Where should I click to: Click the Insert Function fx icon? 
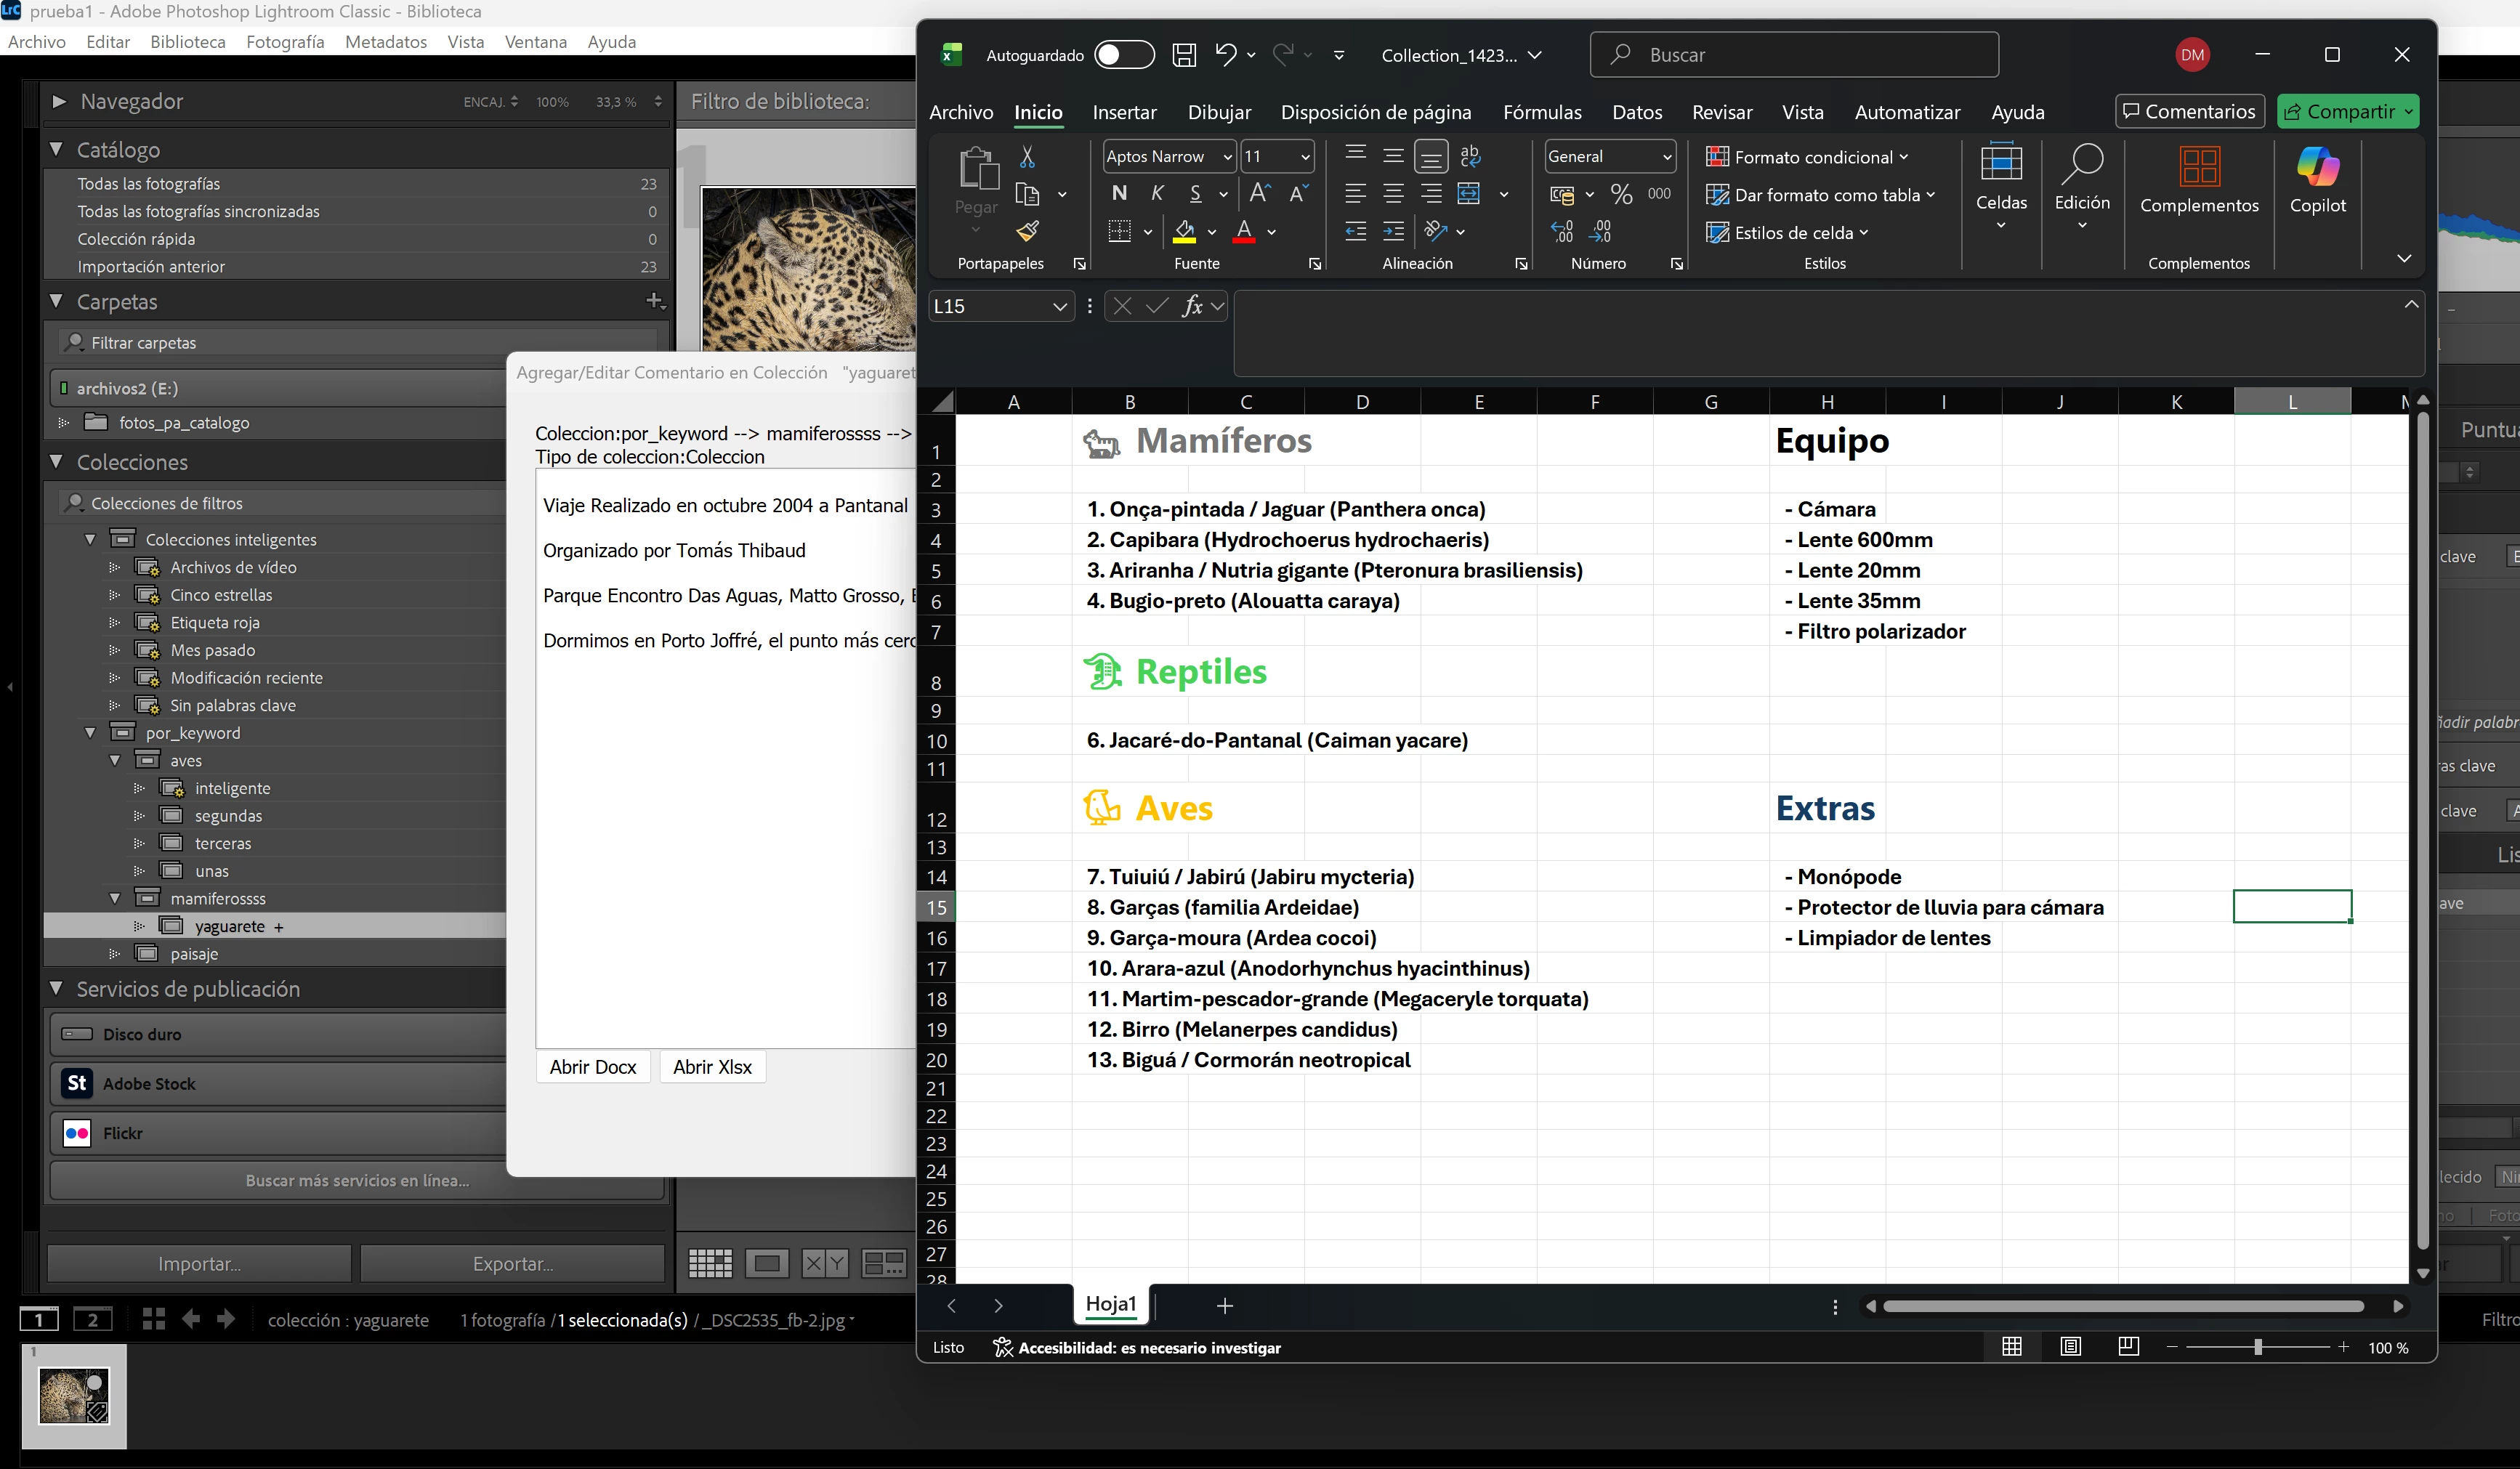coord(1191,306)
